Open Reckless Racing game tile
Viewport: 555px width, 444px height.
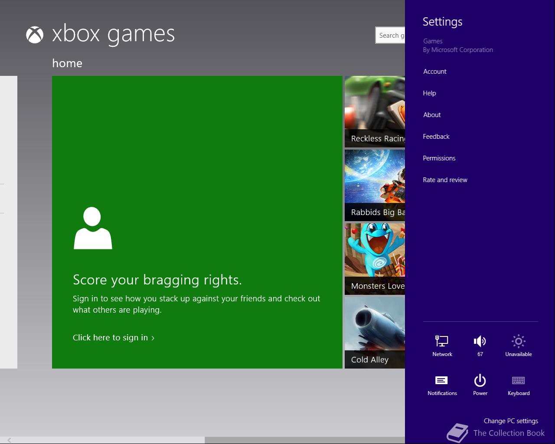[375, 112]
